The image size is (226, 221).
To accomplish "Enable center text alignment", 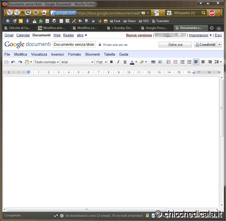I will (203, 62).
